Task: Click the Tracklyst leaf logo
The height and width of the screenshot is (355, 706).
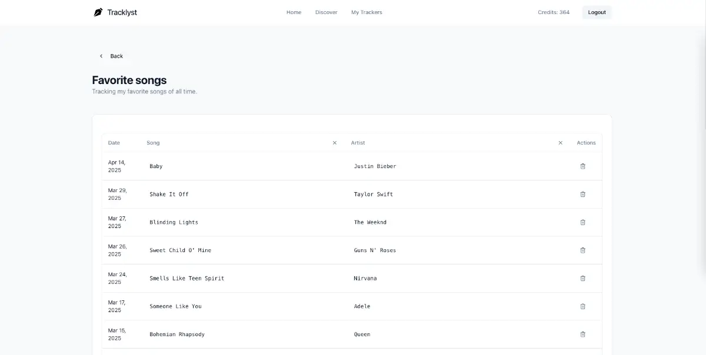Action: (98, 12)
